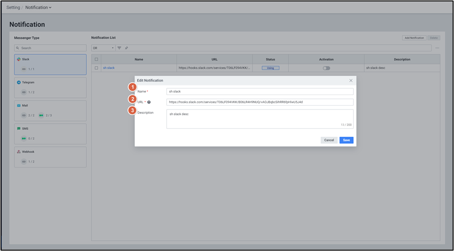Tick the select-all checkbox in table header
The width and height of the screenshot is (454, 251).
[x=96, y=60]
